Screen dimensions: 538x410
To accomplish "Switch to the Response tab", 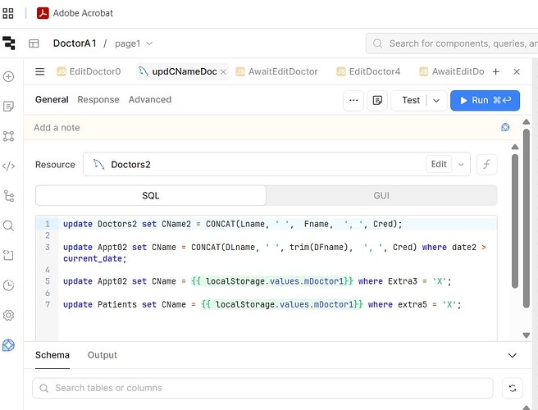I will [x=98, y=99].
